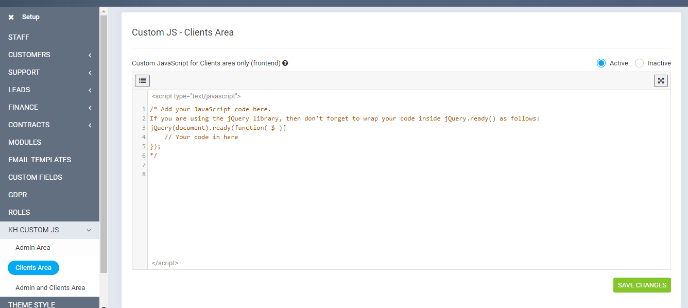Collapse the KH Custom JS section
The height and width of the screenshot is (308, 688).
click(x=89, y=230)
